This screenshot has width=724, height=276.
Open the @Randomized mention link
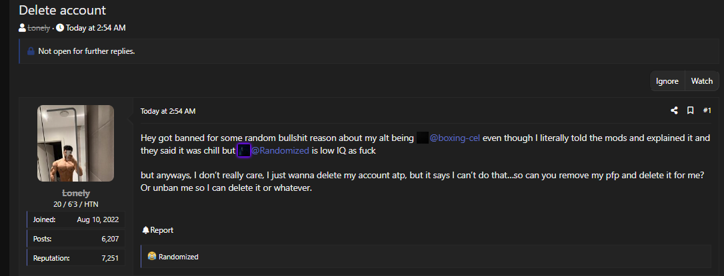(x=280, y=151)
